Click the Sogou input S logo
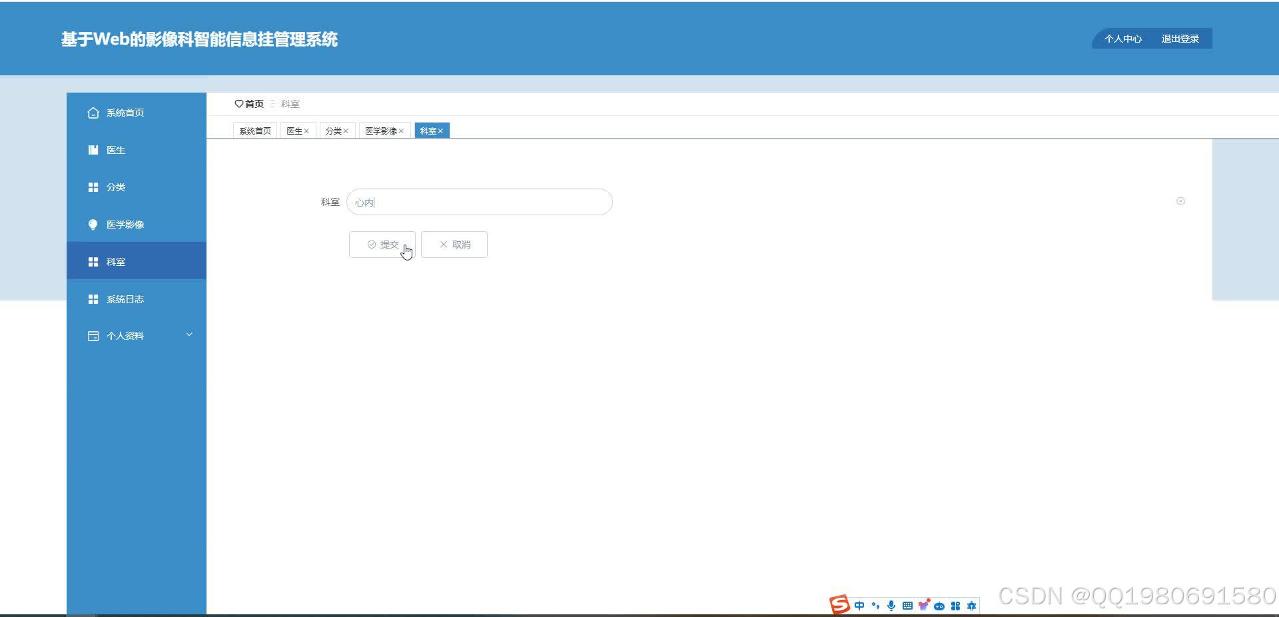Image resolution: width=1279 pixels, height=617 pixels. tap(839, 605)
